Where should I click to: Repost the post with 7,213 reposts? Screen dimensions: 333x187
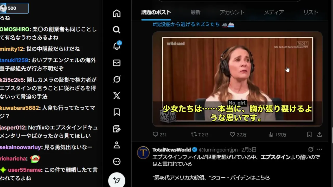[x=200, y=135]
